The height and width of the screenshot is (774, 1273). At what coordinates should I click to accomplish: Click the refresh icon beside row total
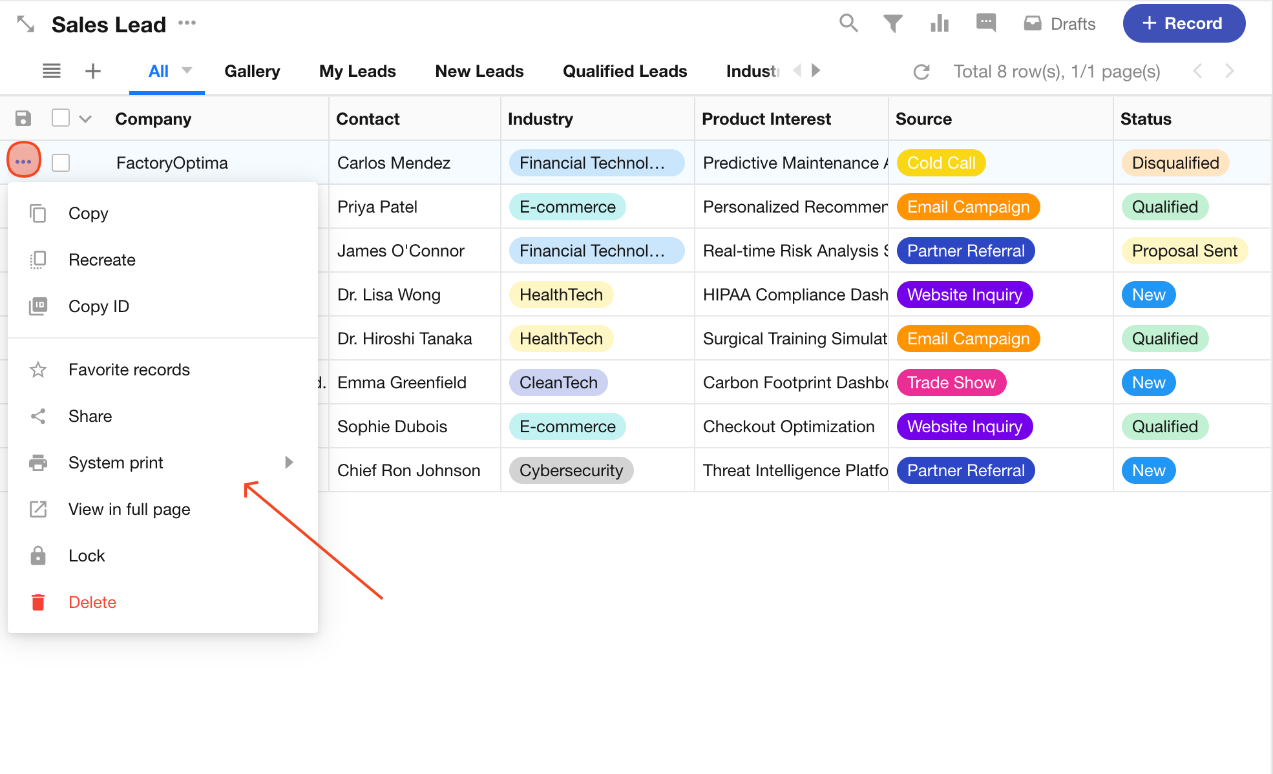(921, 72)
